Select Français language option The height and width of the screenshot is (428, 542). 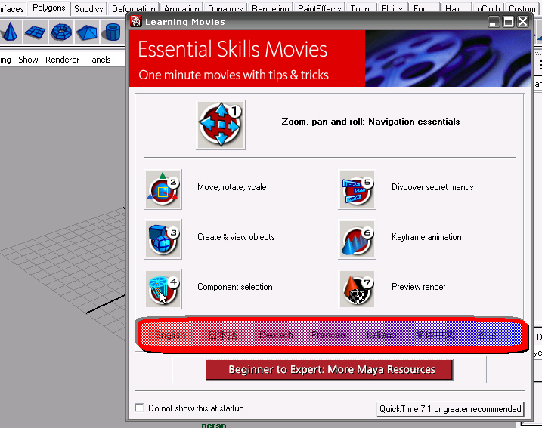[x=329, y=335]
